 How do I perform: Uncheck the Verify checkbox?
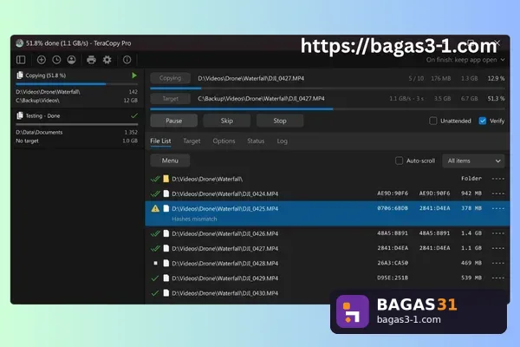point(483,121)
